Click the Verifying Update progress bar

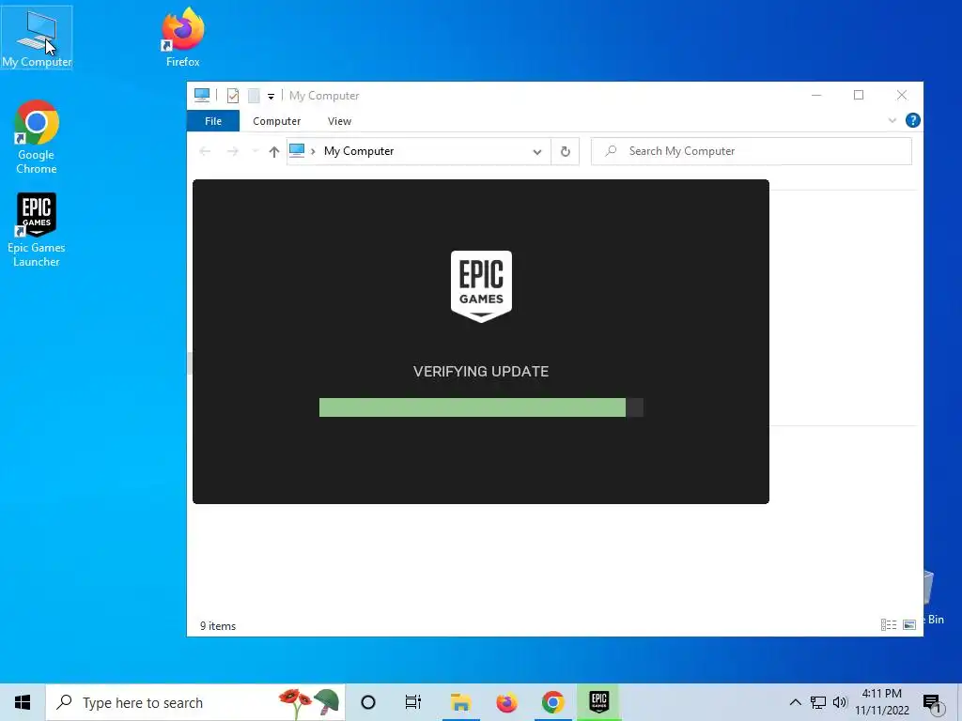click(x=481, y=407)
